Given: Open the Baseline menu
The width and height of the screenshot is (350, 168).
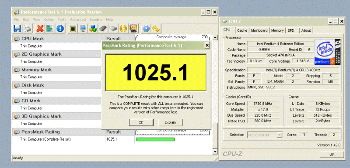Looking at the screenshot, I should click(96, 20).
